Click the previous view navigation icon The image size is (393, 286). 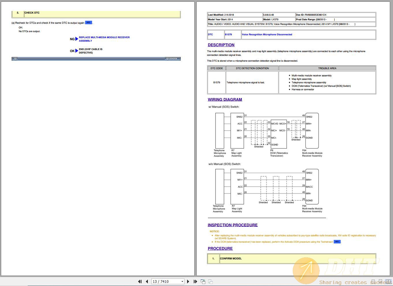pos(203,281)
